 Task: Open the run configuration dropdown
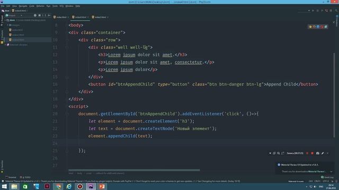(304, 11)
